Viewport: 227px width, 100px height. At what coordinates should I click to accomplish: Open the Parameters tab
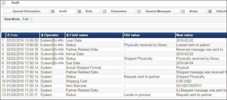click(119, 11)
